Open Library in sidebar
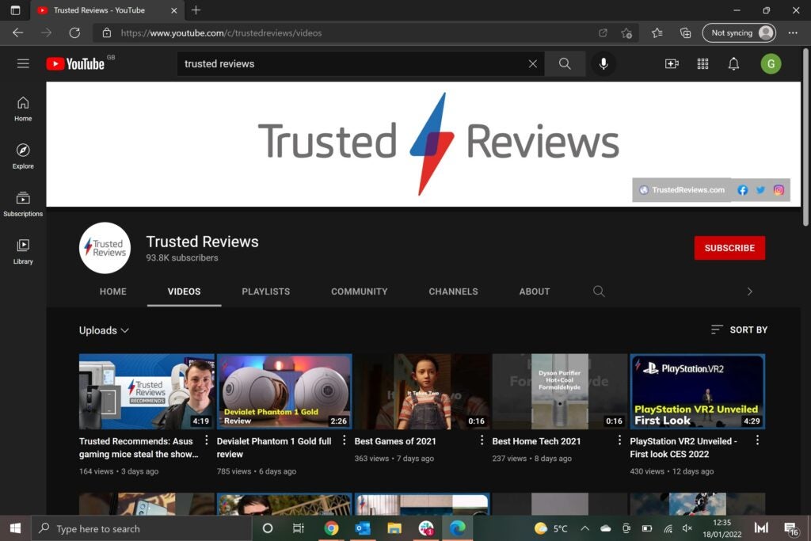This screenshot has height=541, width=811. (x=23, y=251)
